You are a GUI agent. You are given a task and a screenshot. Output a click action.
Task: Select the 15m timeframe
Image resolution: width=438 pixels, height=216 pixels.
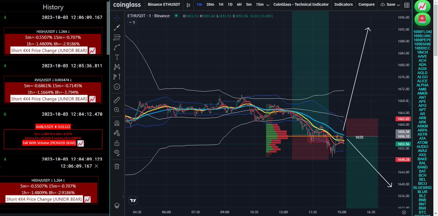tap(260, 4)
